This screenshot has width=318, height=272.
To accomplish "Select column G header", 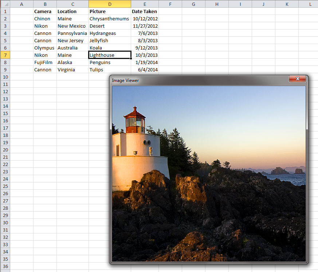I will coord(194,4).
